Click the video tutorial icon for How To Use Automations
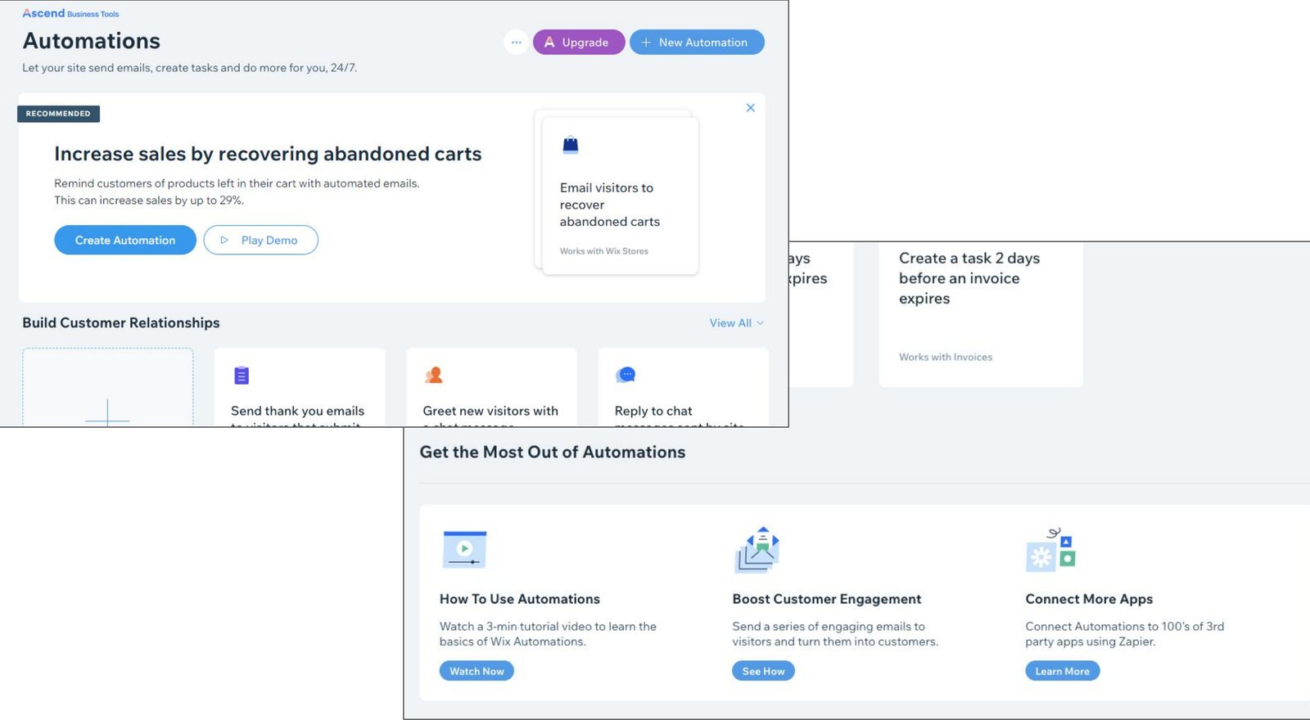Image resolution: width=1310 pixels, height=720 pixels. pyautogui.click(x=464, y=549)
